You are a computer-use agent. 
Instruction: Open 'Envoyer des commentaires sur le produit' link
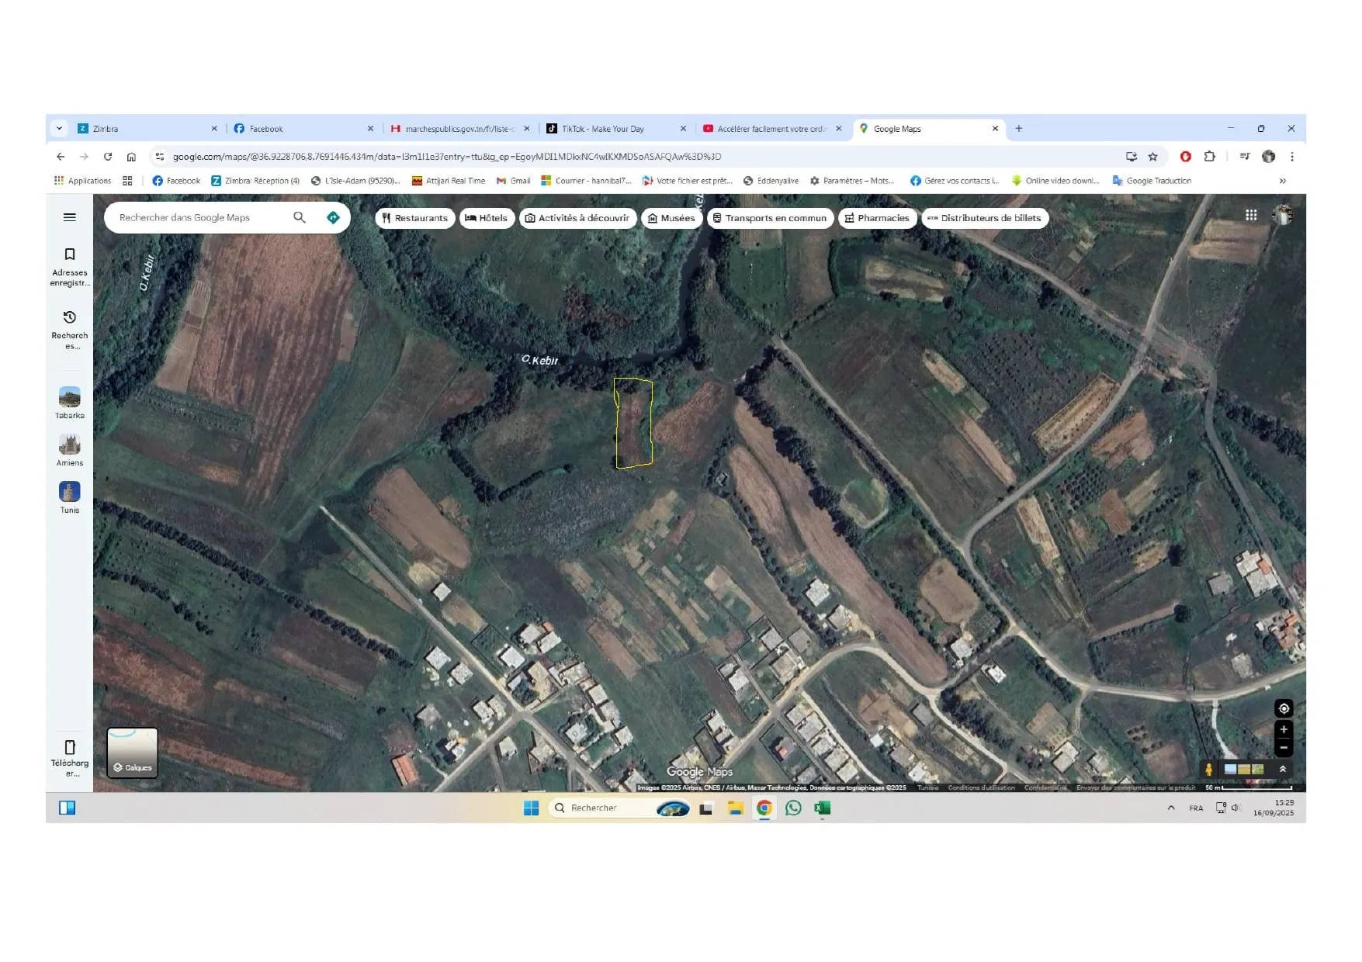click(1135, 787)
